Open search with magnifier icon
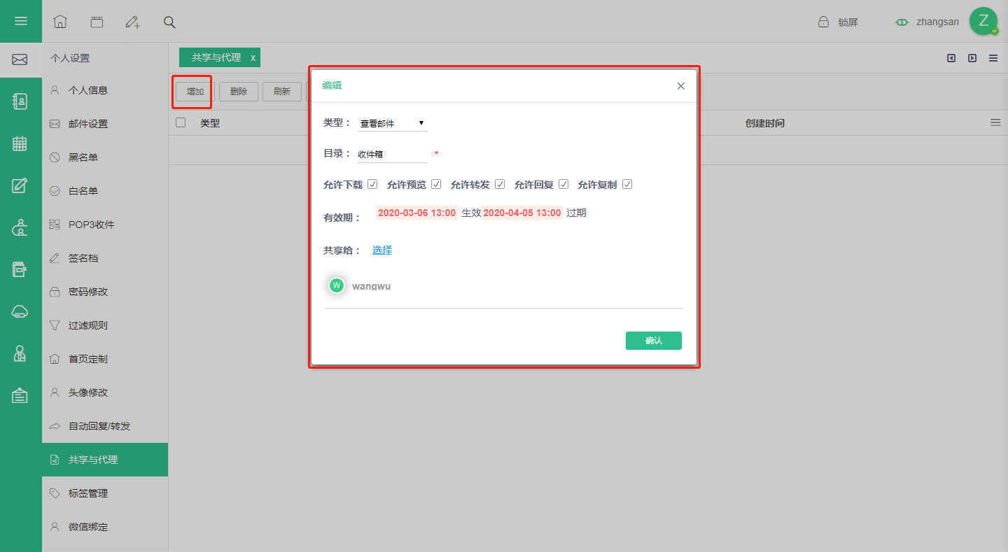 click(169, 22)
